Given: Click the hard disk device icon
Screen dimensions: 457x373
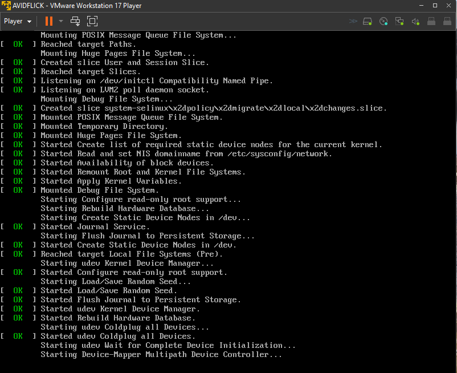Looking at the screenshot, I should pyautogui.click(x=368, y=21).
